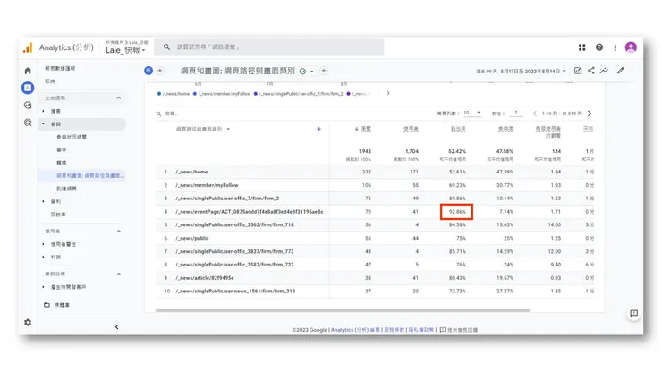The width and height of the screenshot is (662, 372).
Task: Go to Home in left rail
Action: (28, 71)
